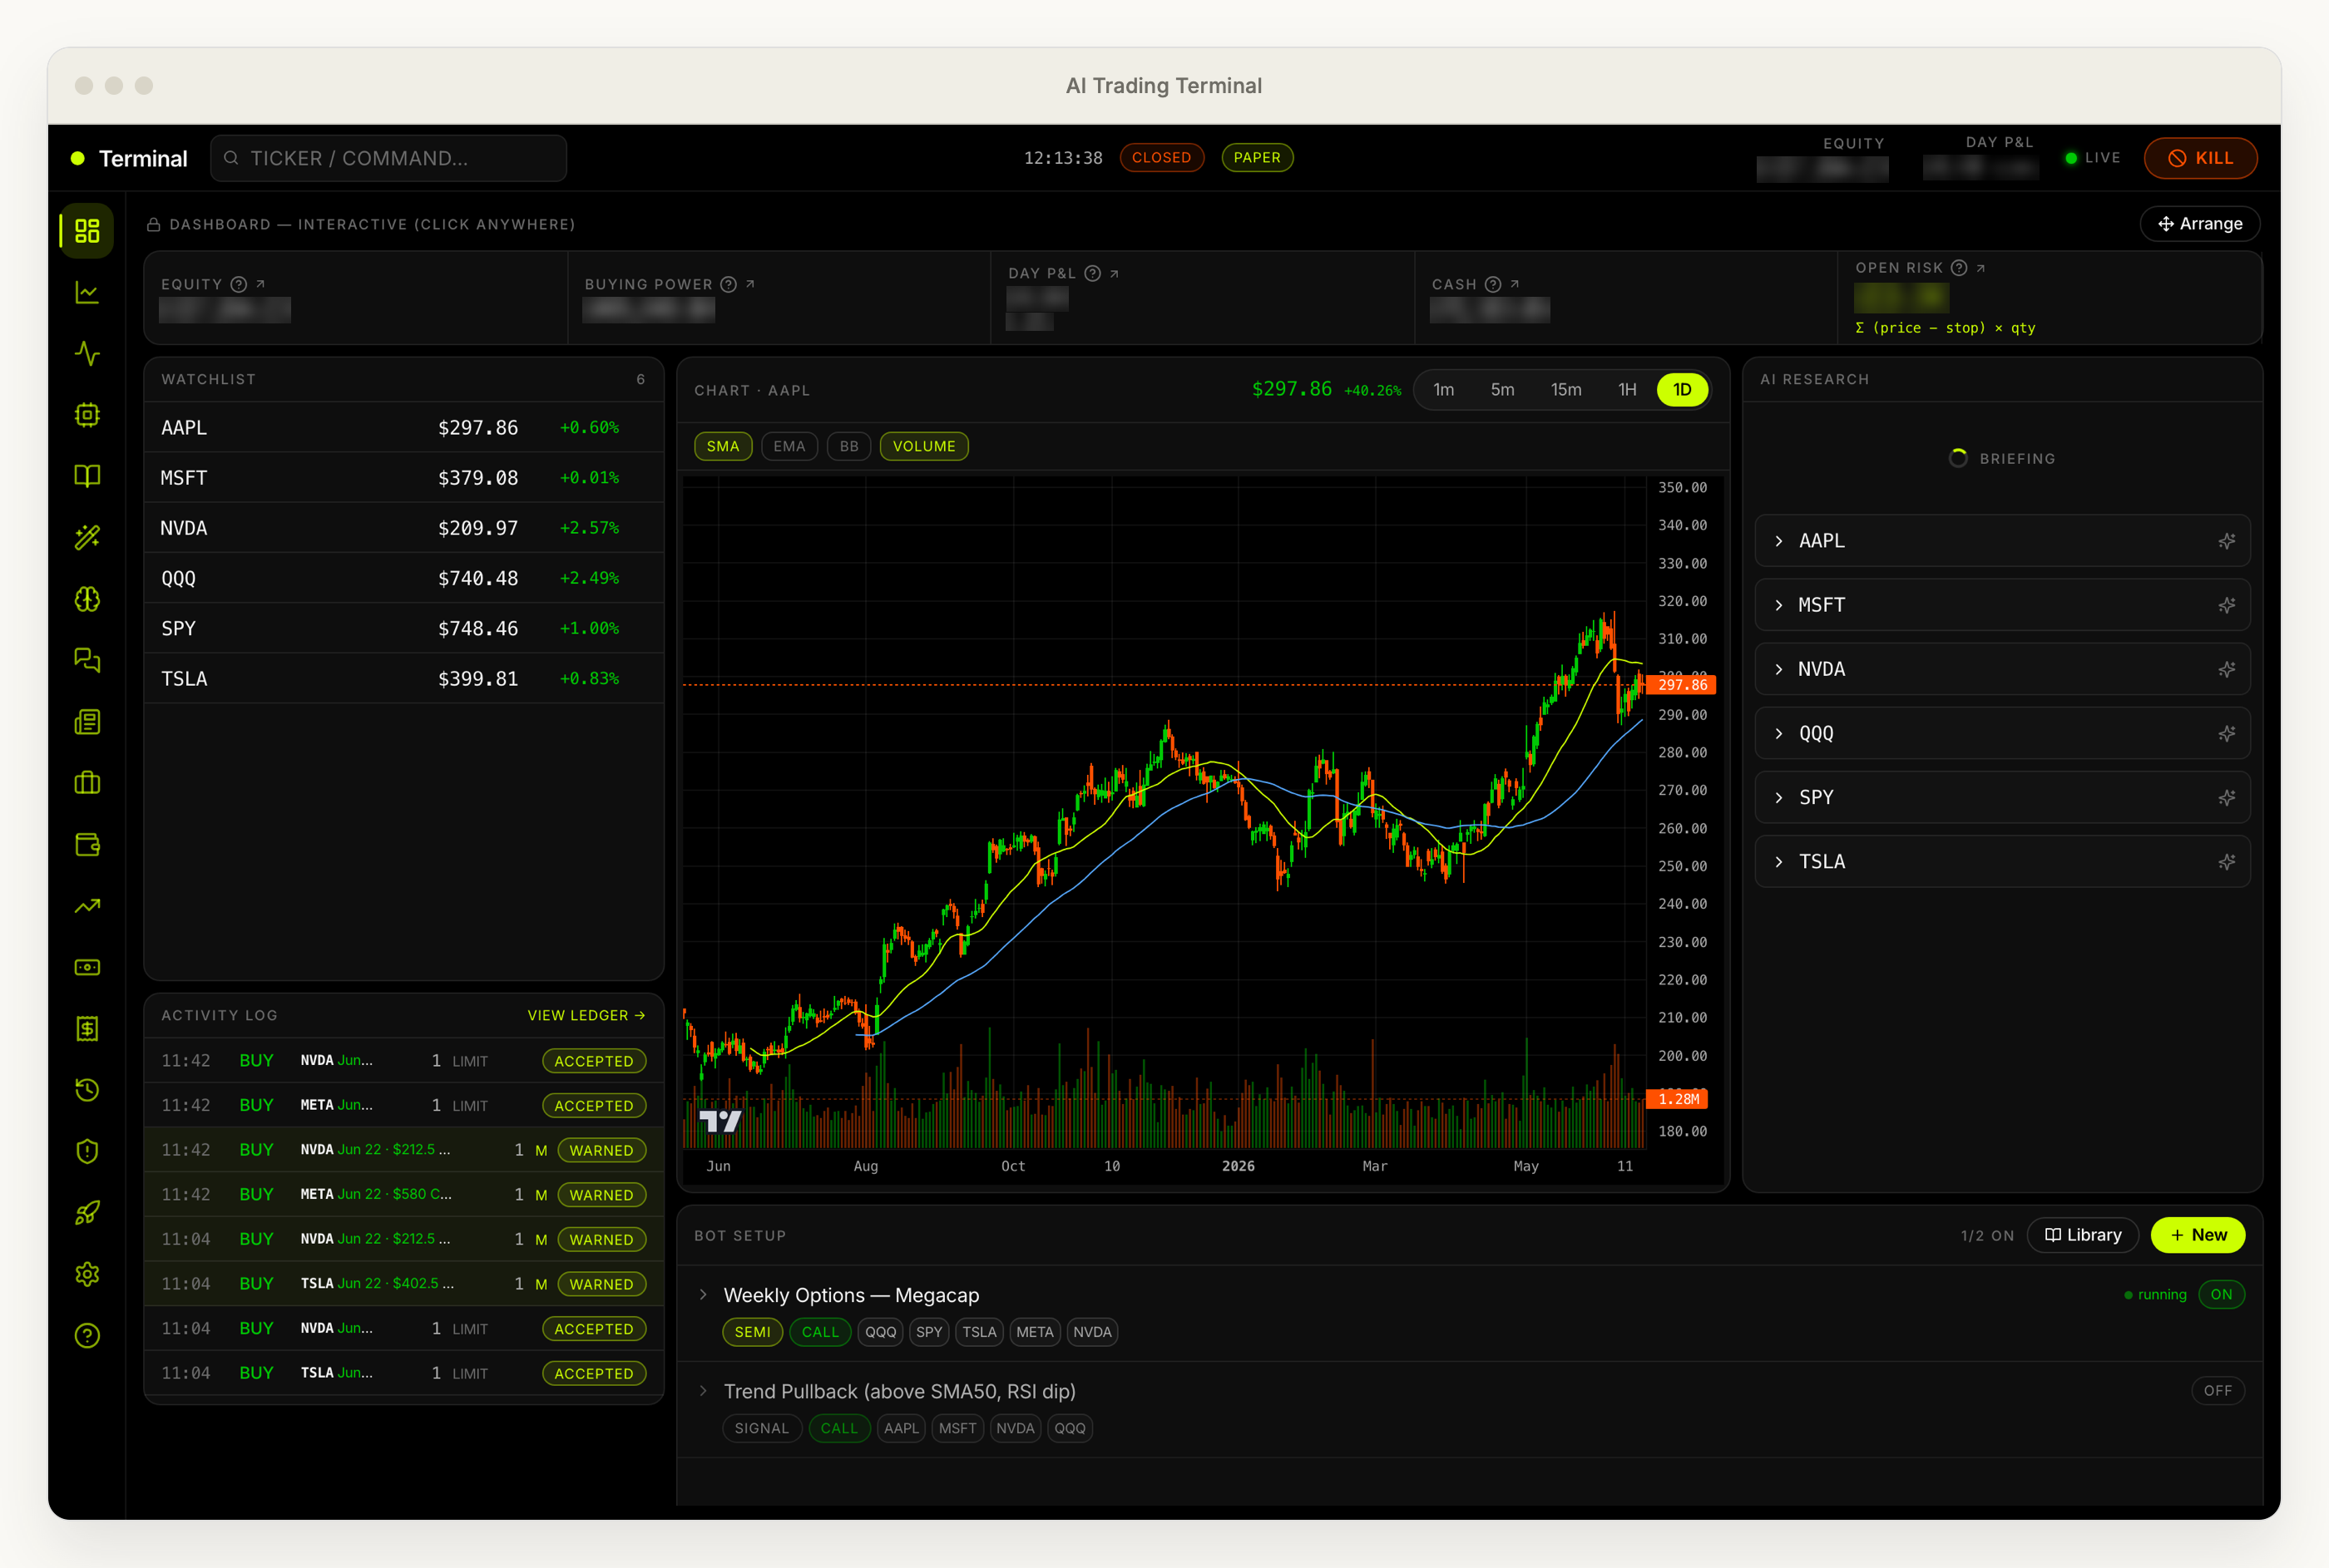Open the settings gear sidebar icon
Screen dimensions: 2329x1568
tap(87, 1274)
